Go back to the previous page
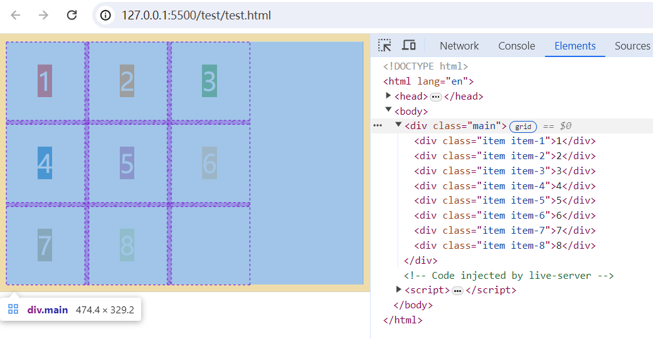The image size is (653, 339). [x=16, y=16]
